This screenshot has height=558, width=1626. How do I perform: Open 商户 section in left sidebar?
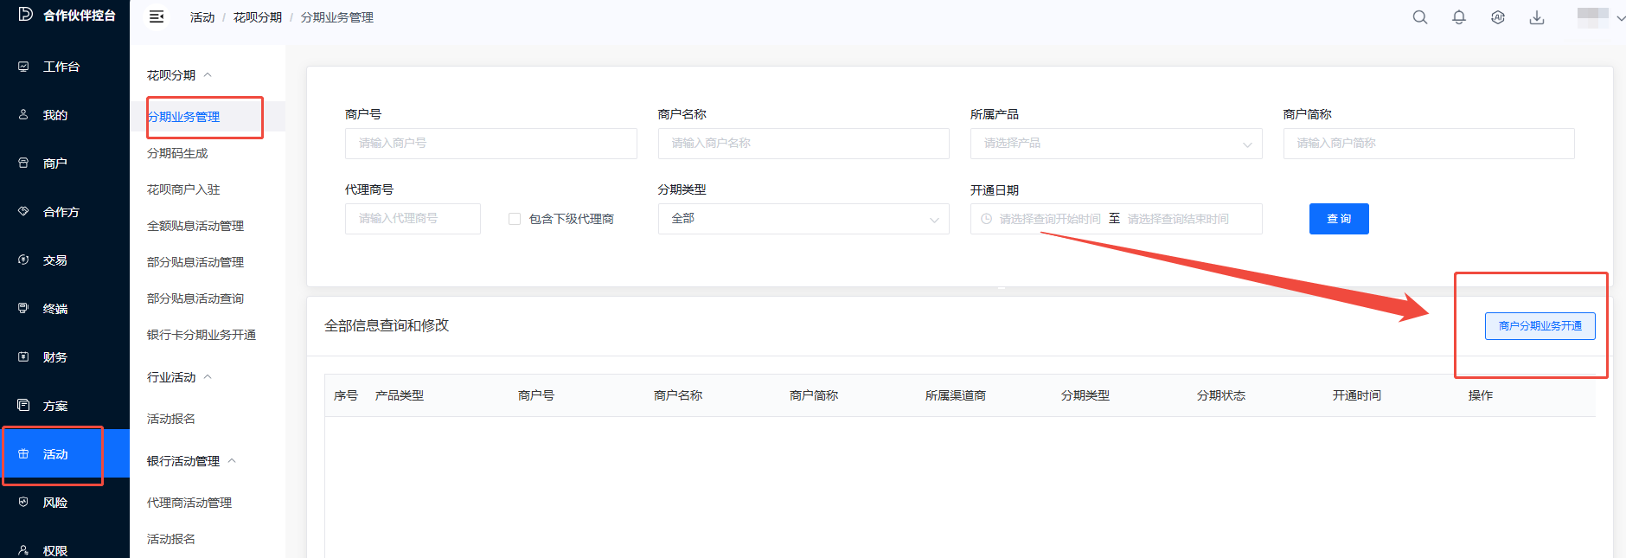54,164
